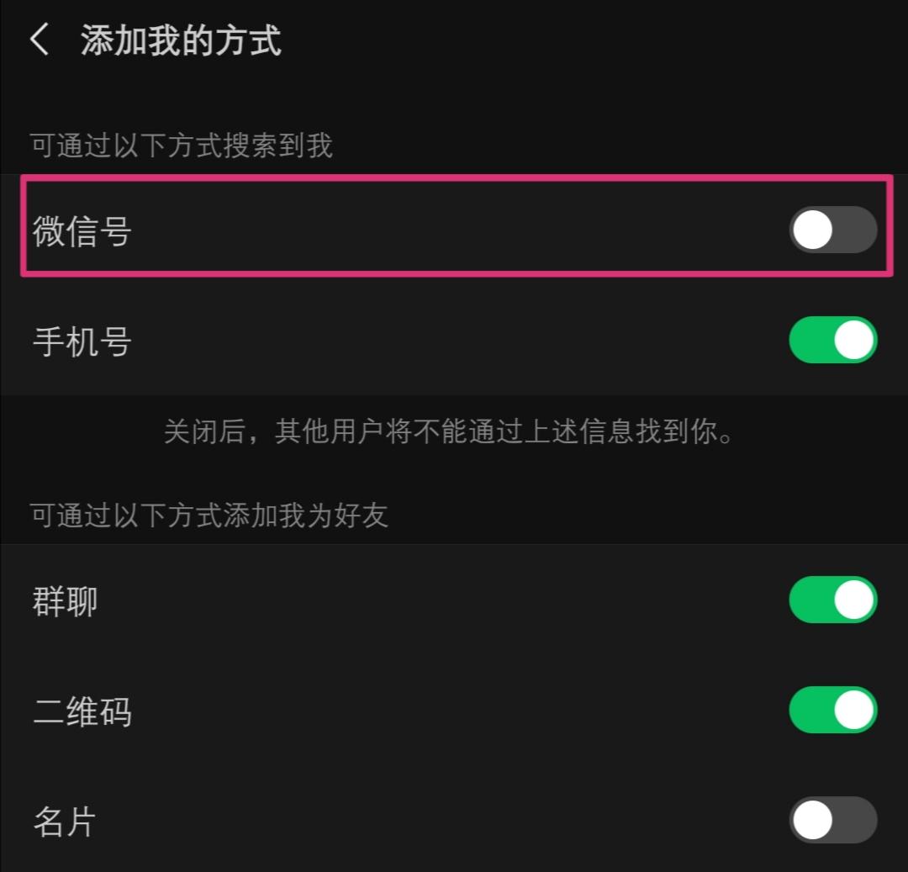Screen dimensions: 908x872
Task: Click the 二维码 row label
Action: coord(82,711)
